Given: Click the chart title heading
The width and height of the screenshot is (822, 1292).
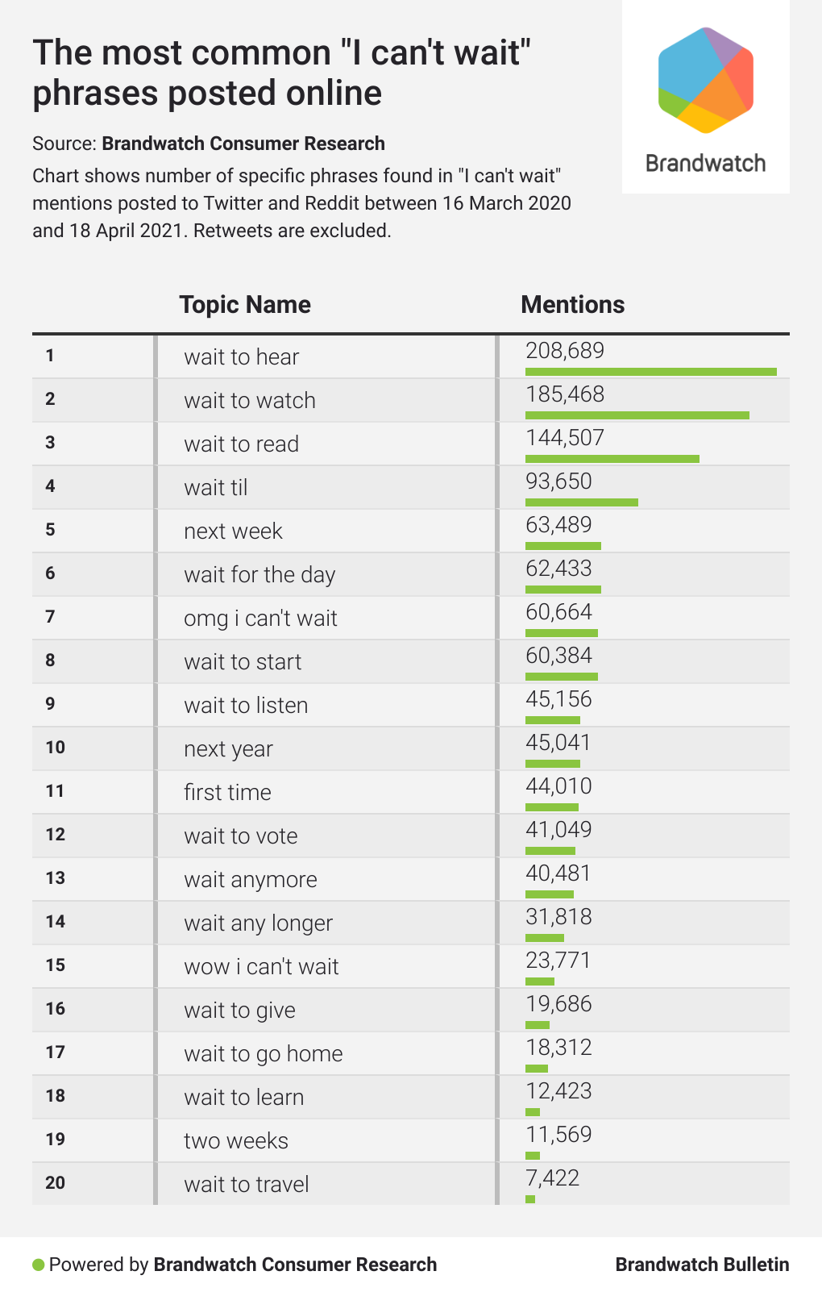Looking at the screenshot, I should 282,73.
